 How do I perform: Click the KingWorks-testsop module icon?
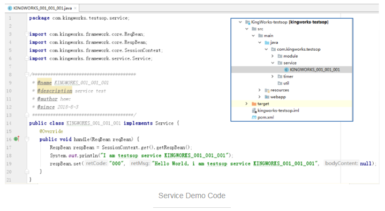tap(247, 22)
